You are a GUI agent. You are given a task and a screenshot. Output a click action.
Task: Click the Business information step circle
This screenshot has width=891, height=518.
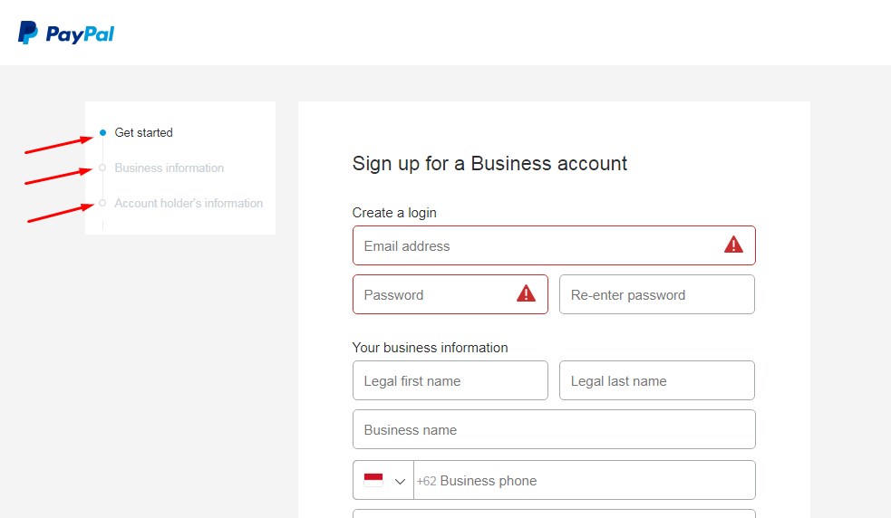tap(102, 168)
